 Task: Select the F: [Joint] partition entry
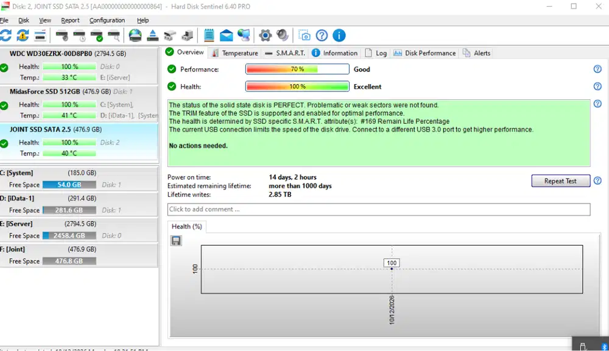click(x=79, y=255)
